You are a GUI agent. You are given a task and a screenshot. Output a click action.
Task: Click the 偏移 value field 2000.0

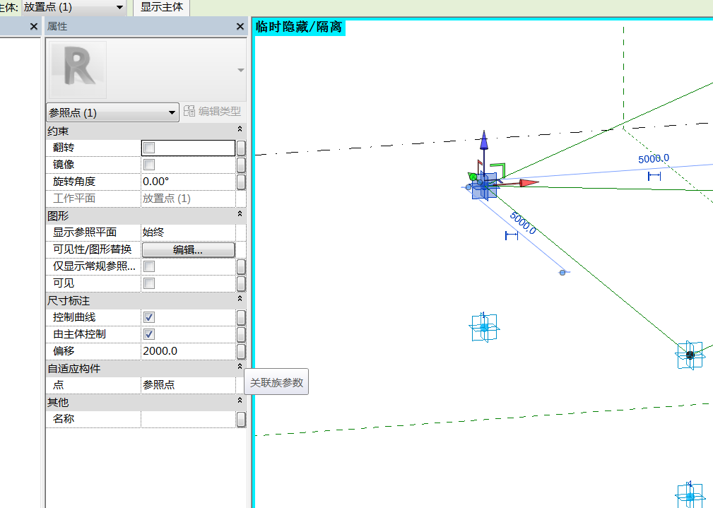(x=188, y=351)
